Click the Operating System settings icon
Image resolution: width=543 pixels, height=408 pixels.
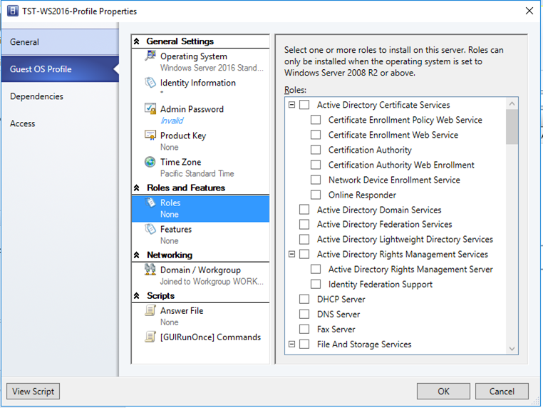click(150, 56)
